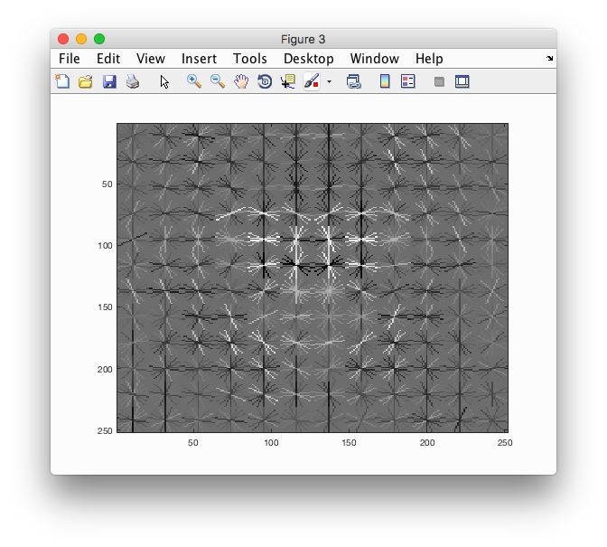Click the Link Plot toolbar button
This screenshot has height=547, width=607.
(x=353, y=81)
